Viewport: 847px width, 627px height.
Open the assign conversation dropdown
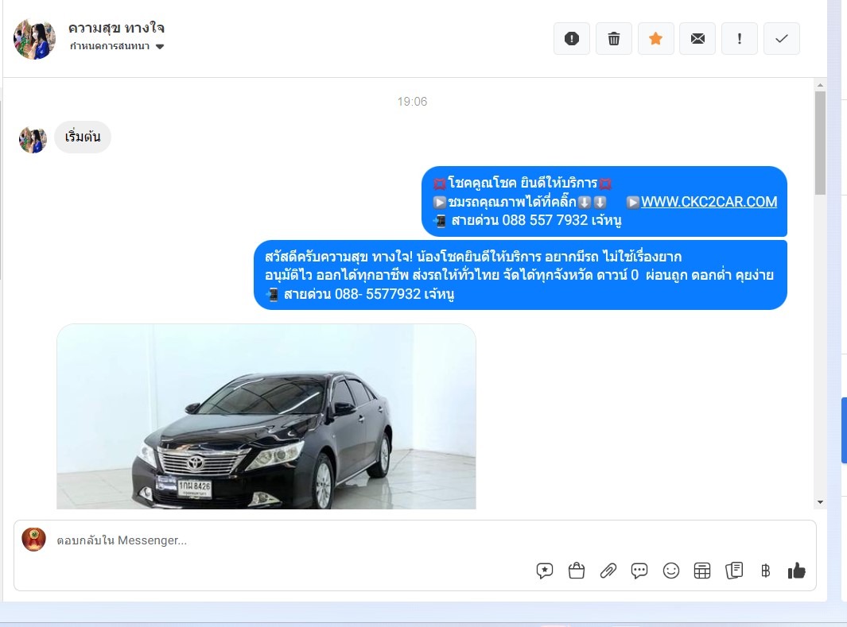coord(117,46)
